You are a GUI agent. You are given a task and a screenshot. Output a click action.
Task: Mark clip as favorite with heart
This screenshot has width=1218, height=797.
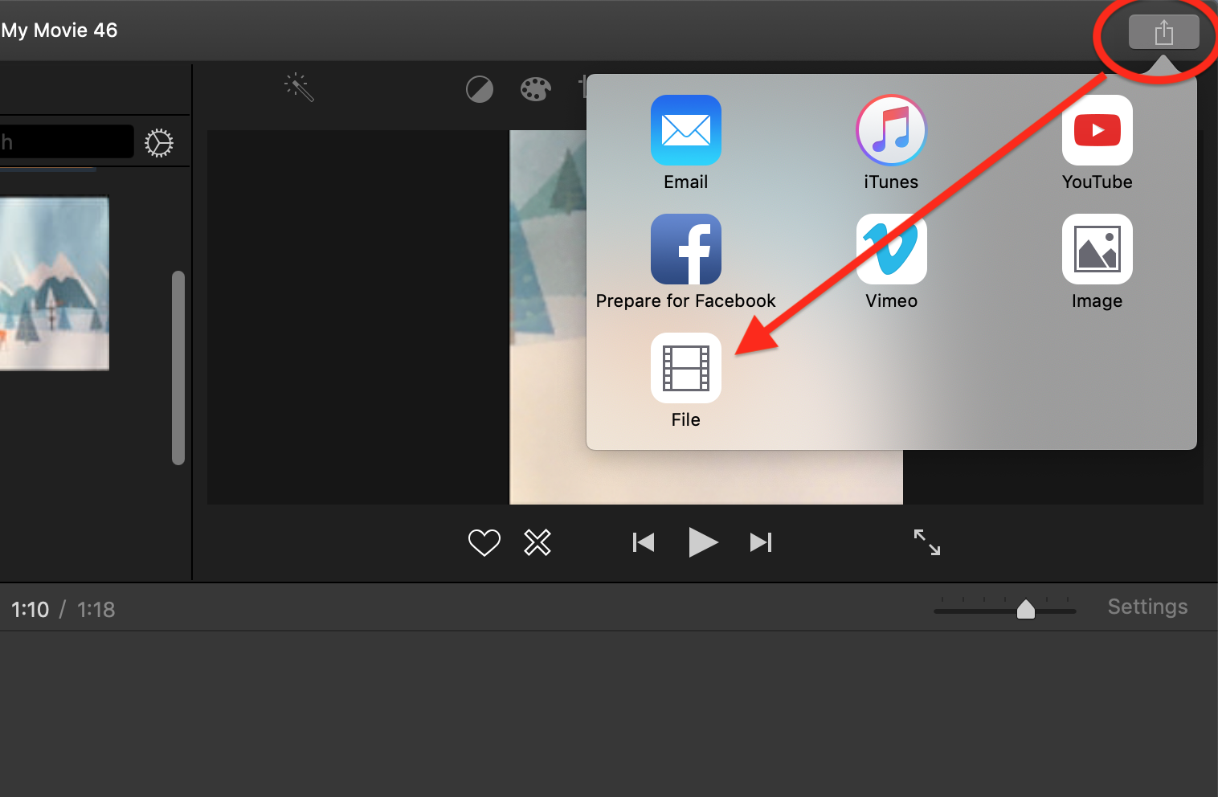484,543
